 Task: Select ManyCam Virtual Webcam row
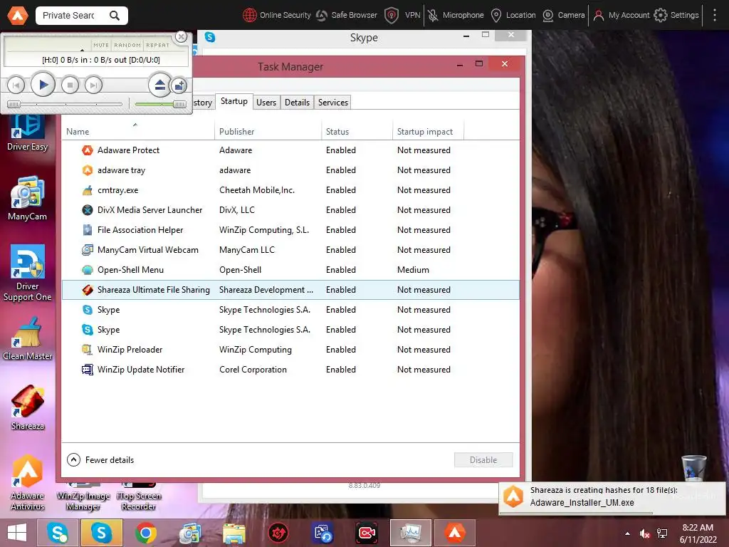290,250
